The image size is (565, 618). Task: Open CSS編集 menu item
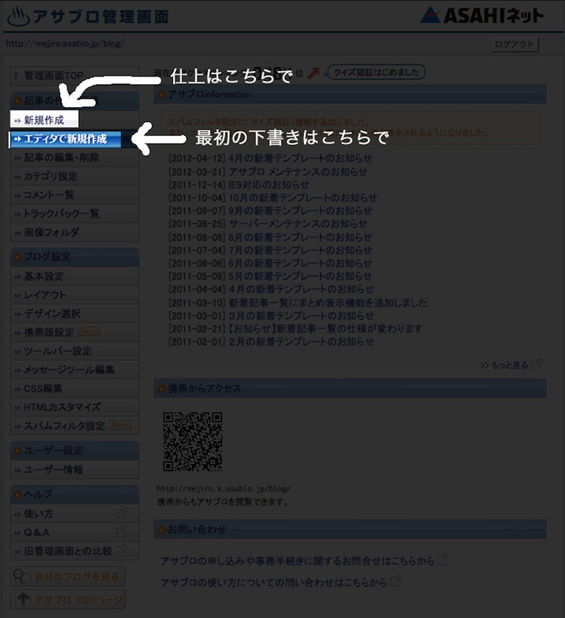(75, 389)
